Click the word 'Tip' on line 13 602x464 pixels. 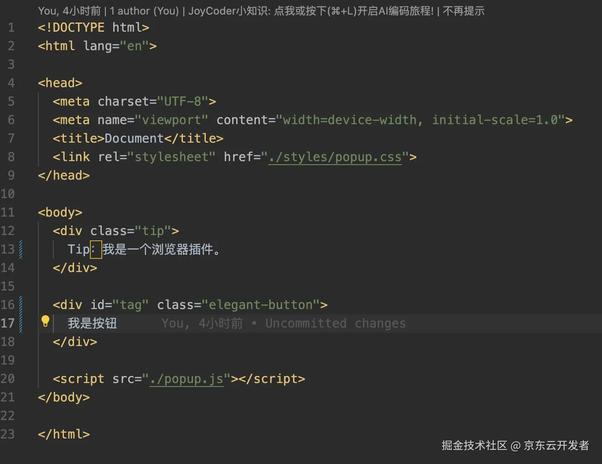[78, 250]
